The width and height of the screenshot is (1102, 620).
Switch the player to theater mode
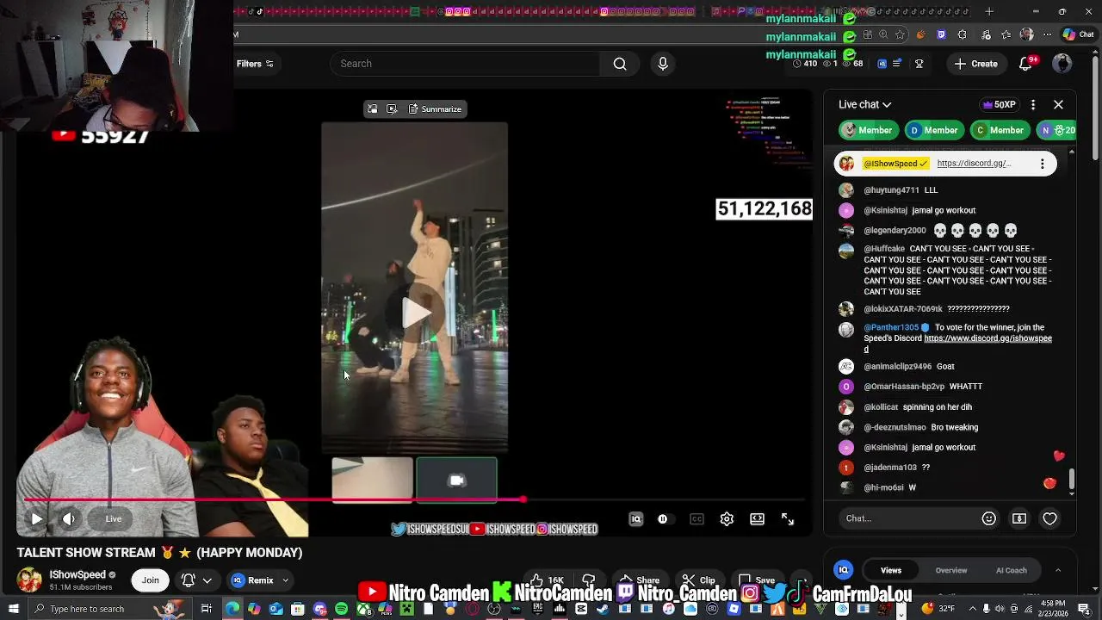pos(757,518)
